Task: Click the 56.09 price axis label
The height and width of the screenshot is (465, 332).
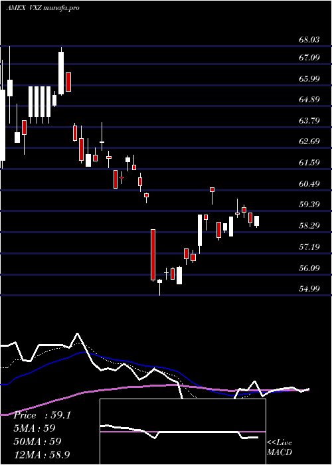Action: pyautogui.click(x=309, y=268)
